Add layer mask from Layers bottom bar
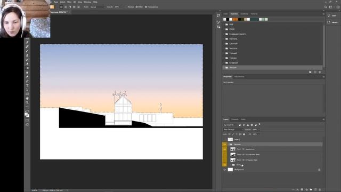 (x=302, y=190)
